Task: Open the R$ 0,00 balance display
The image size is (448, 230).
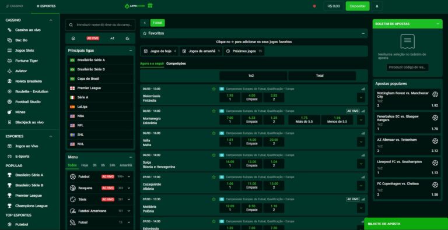Action: (x=334, y=6)
